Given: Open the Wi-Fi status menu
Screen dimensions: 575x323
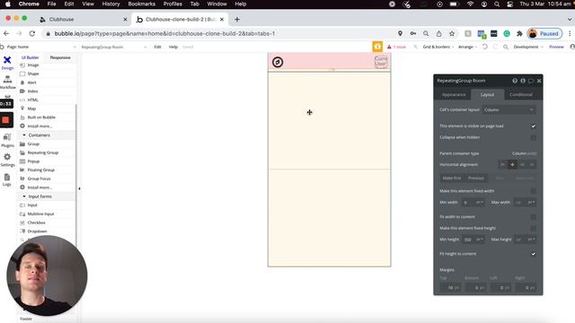Looking at the screenshot, I should [471, 4].
